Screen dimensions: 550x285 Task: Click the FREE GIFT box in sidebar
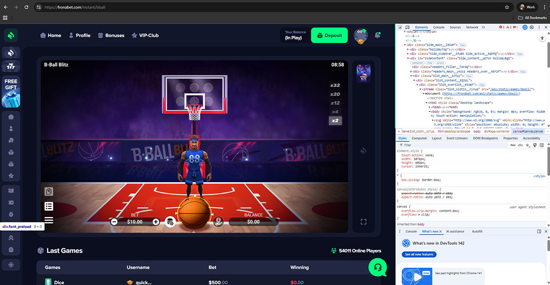11,92
